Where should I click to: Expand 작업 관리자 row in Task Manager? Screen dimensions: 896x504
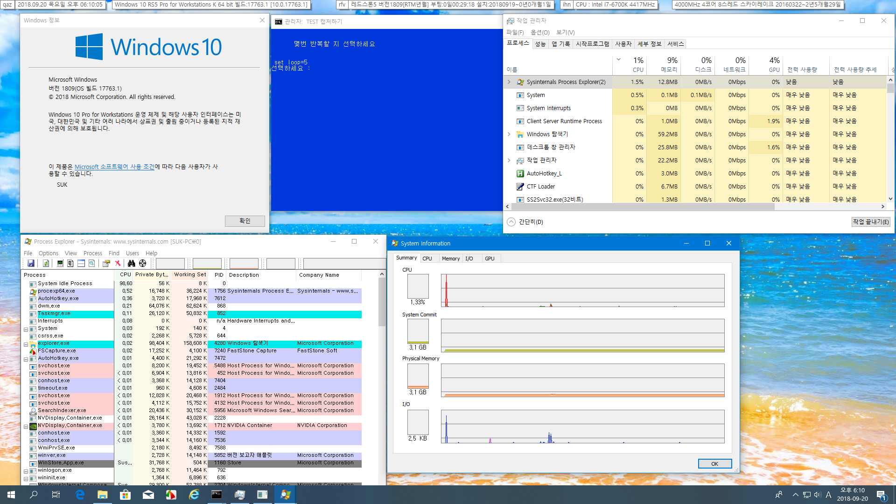click(509, 161)
